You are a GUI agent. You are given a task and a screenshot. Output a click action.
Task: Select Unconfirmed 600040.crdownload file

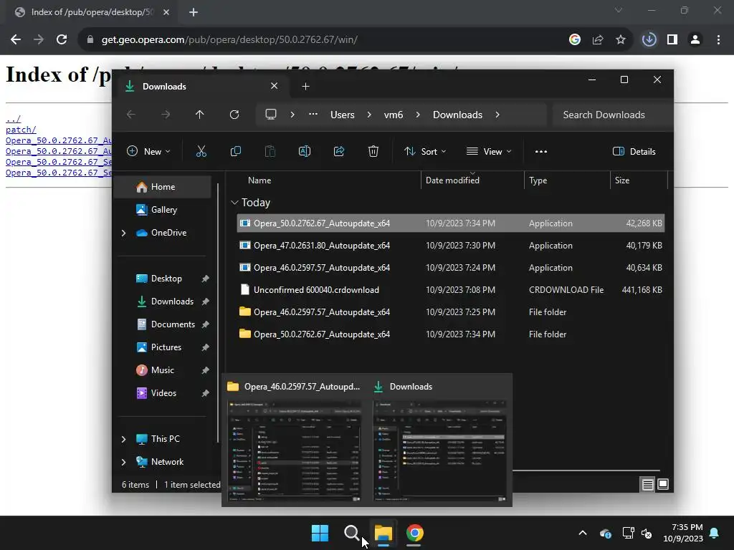pos(451,290)
